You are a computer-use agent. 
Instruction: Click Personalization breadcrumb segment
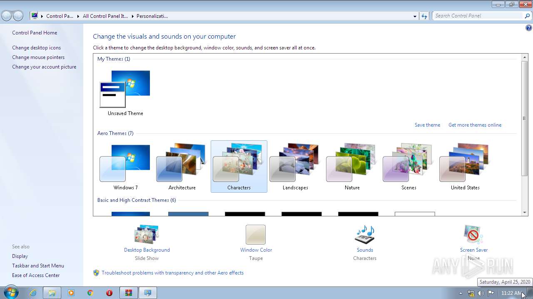[x=152, y=16]
